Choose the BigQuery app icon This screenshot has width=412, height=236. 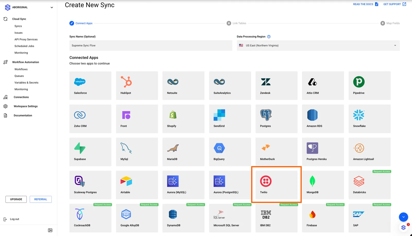click(x=219, y=148)
